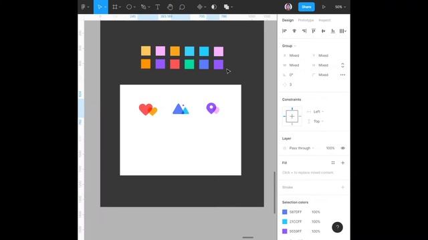Click the 587DFF selection color swatch

285,212
